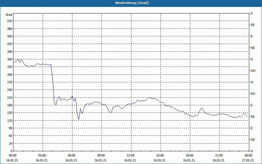Select the 0 y-axis value

tap(11, 151)
